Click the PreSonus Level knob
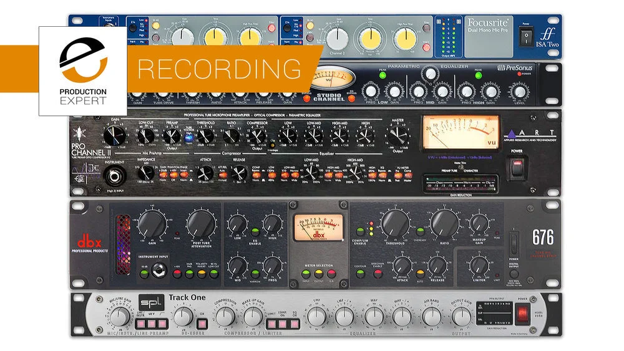This screenshot has width=624, height=351. click(519, 92)
